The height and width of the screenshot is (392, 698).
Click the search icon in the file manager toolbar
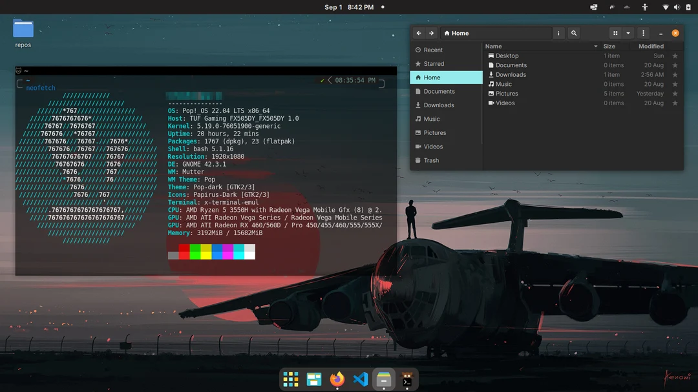click(573, 33)
